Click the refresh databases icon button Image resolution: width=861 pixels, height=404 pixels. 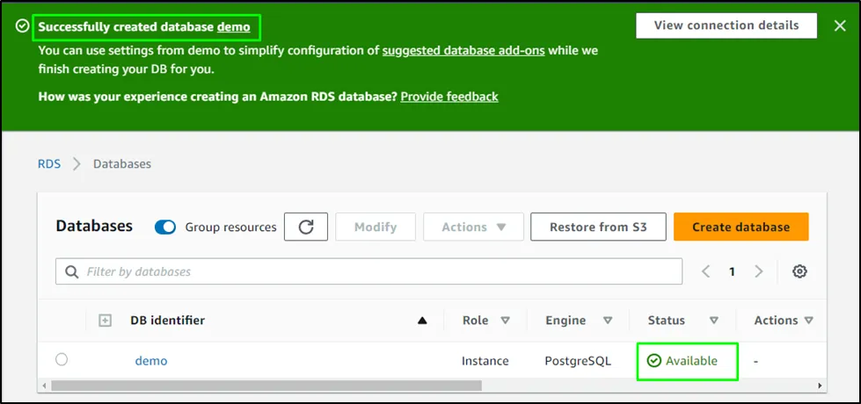tap(306, 227)
